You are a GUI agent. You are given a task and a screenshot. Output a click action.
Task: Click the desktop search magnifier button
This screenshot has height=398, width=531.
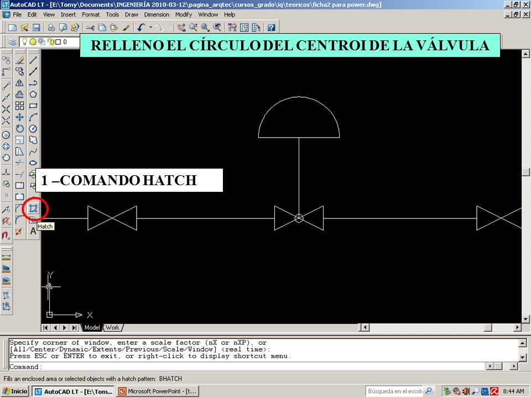429,391
